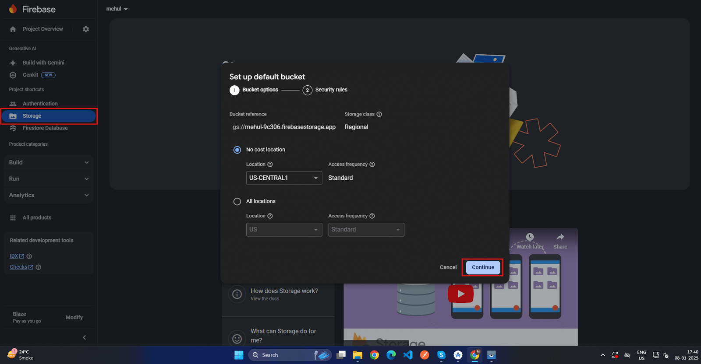Screen dimensions: 701x364
Task: Expand the Analytics category
Action: tap(48, 195)
